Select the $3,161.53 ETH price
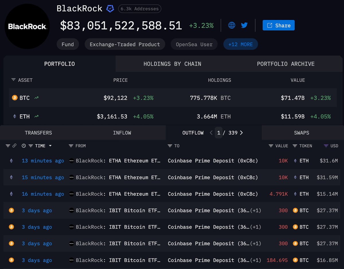 coord(112,117)
